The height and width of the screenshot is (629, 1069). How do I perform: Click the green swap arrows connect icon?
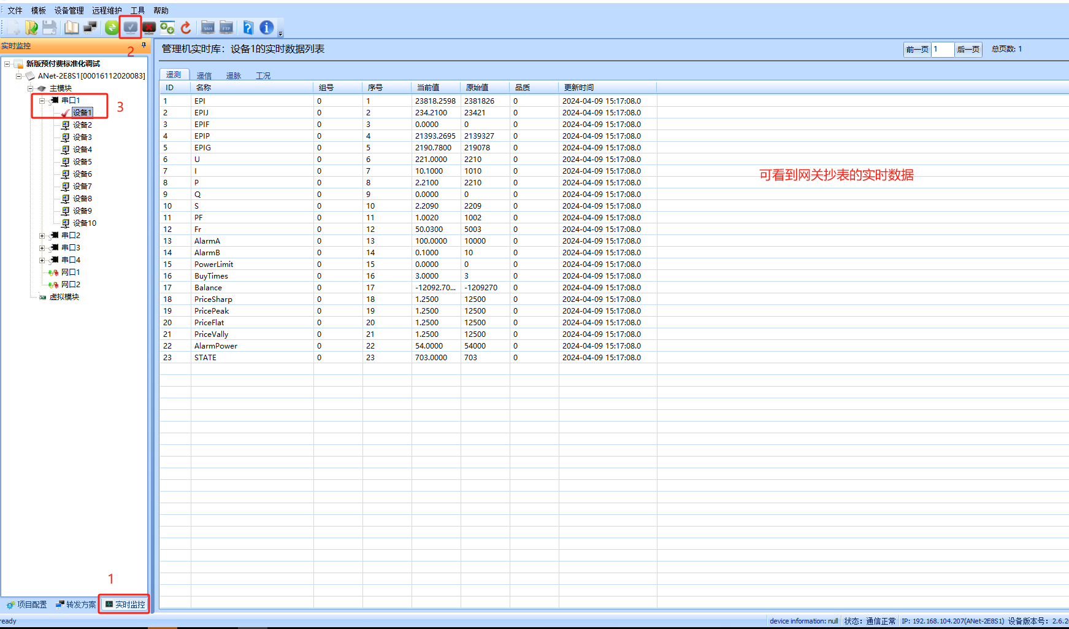(111, 28)
